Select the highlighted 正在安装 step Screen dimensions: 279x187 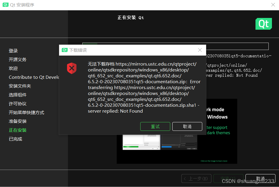[18, 130]
